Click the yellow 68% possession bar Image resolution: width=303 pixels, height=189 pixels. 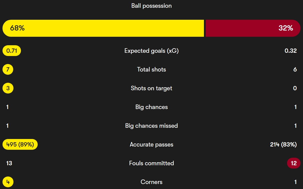coord(103,28)
